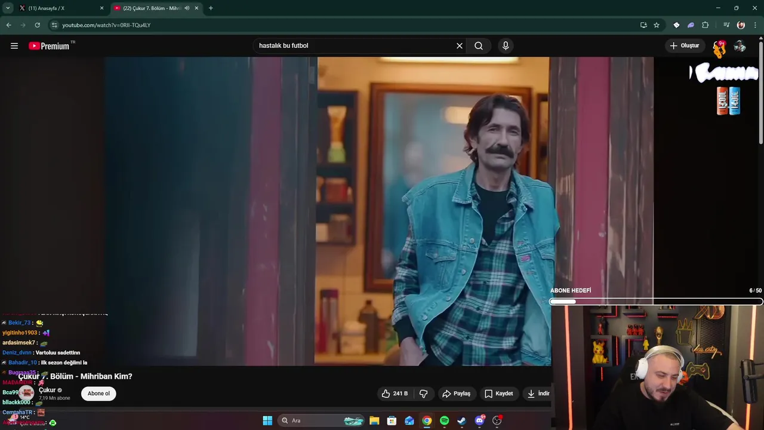The width and height of the screenshot is (764, 430).
Task: Mute the YouTube tab via its speaker icon
Action: [187, 8]
